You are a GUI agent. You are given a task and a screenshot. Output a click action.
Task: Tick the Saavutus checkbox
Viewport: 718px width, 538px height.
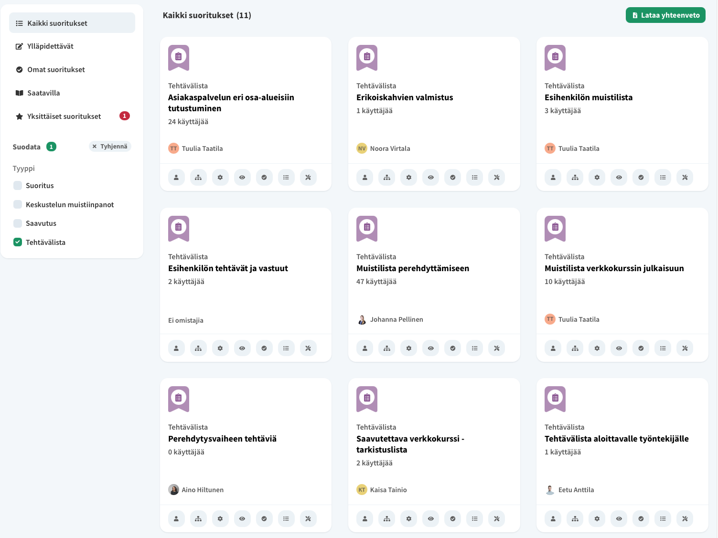click(18, 223)
